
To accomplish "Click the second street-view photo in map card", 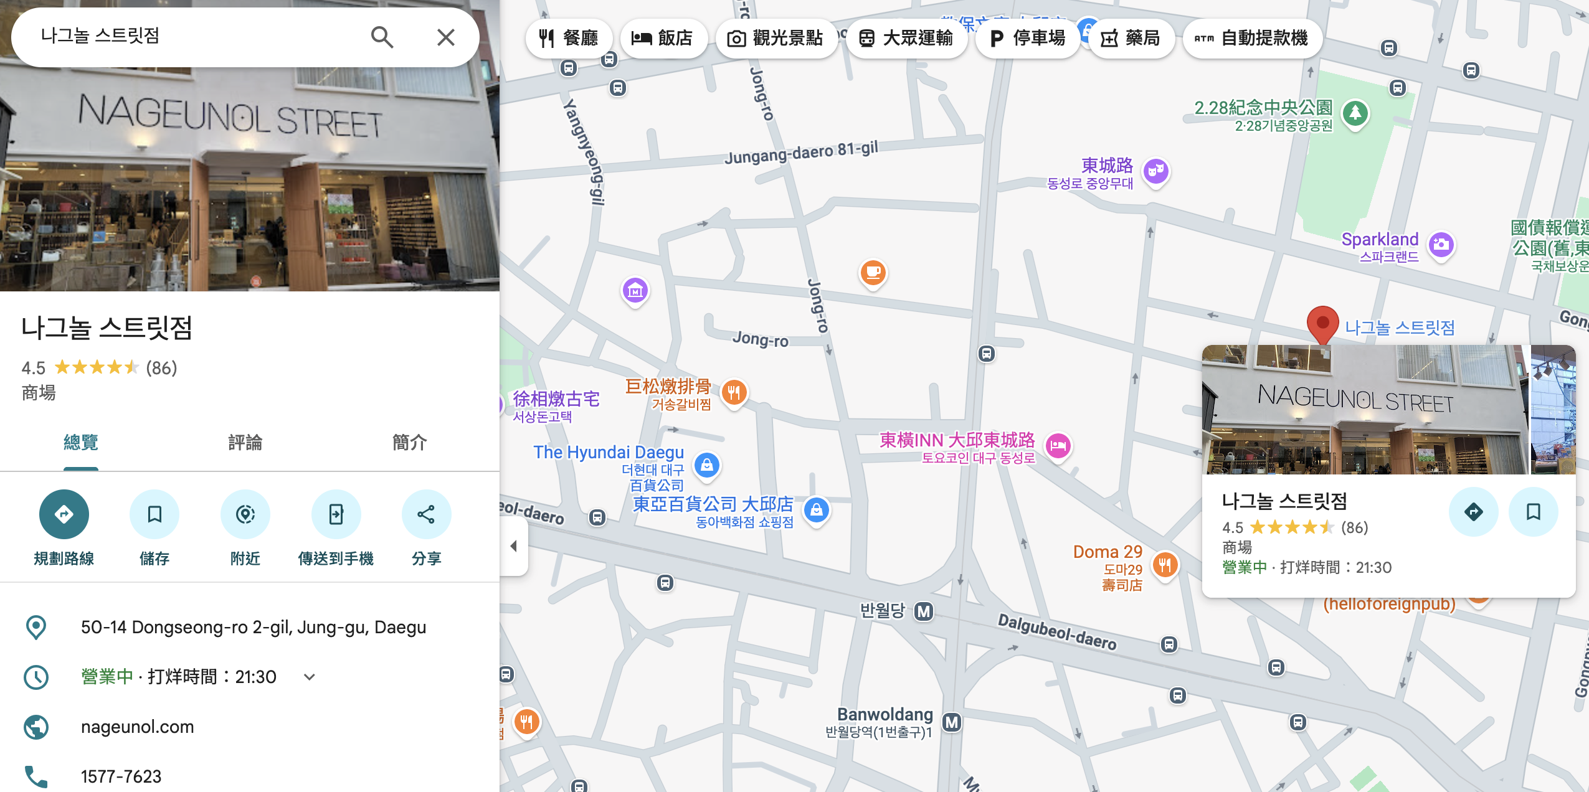I will click(x=1553, y=410).
